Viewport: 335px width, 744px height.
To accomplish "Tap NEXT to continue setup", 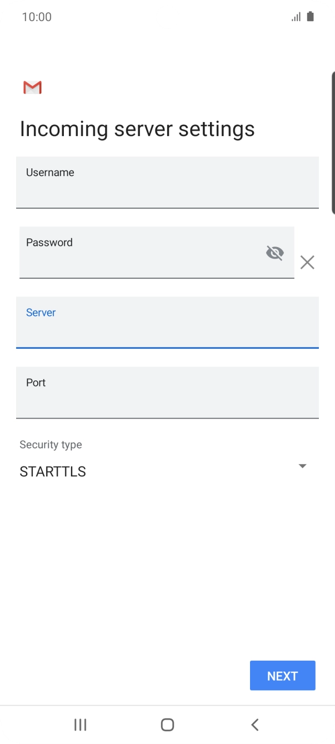I will click(282, 675).
